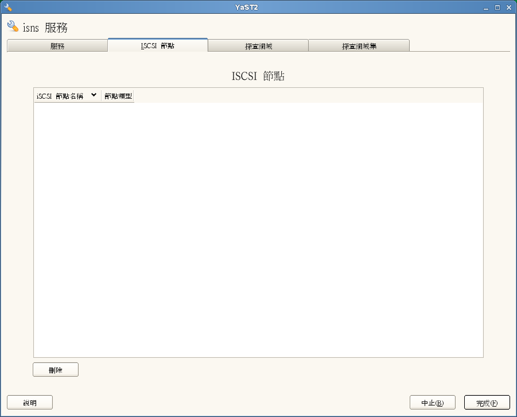
Task: Click the 刪除 button
Action: coord(56,370)
